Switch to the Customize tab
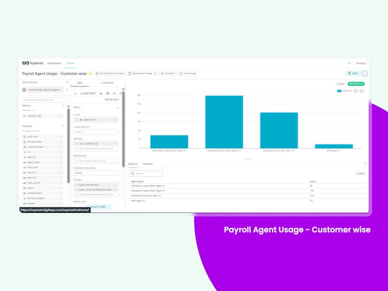388x291 pixels. (x=107, y=83)
